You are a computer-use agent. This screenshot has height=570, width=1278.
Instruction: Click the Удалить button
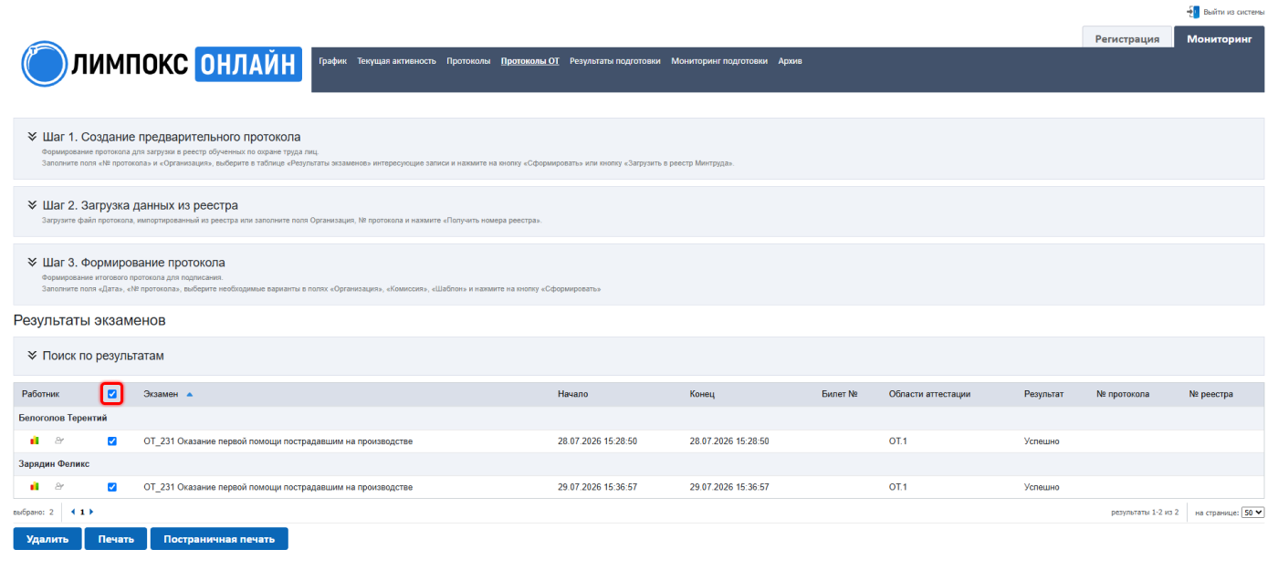[47, 539]
